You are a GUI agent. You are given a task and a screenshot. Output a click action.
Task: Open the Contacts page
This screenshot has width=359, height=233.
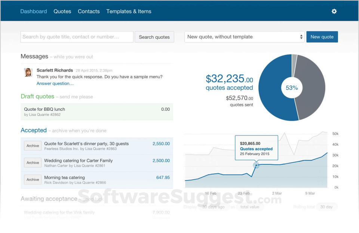click(89, 11)
